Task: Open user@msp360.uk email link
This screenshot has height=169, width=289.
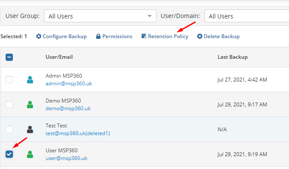Action: pos(67,158)
